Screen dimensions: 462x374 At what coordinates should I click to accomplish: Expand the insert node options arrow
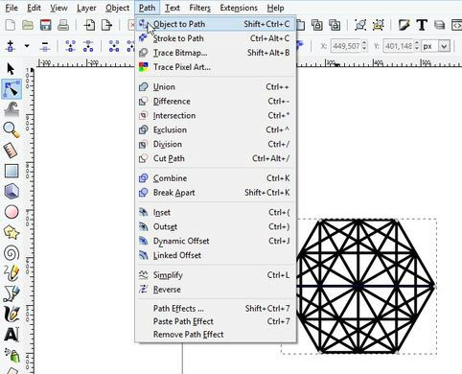[x=27, y=46]
